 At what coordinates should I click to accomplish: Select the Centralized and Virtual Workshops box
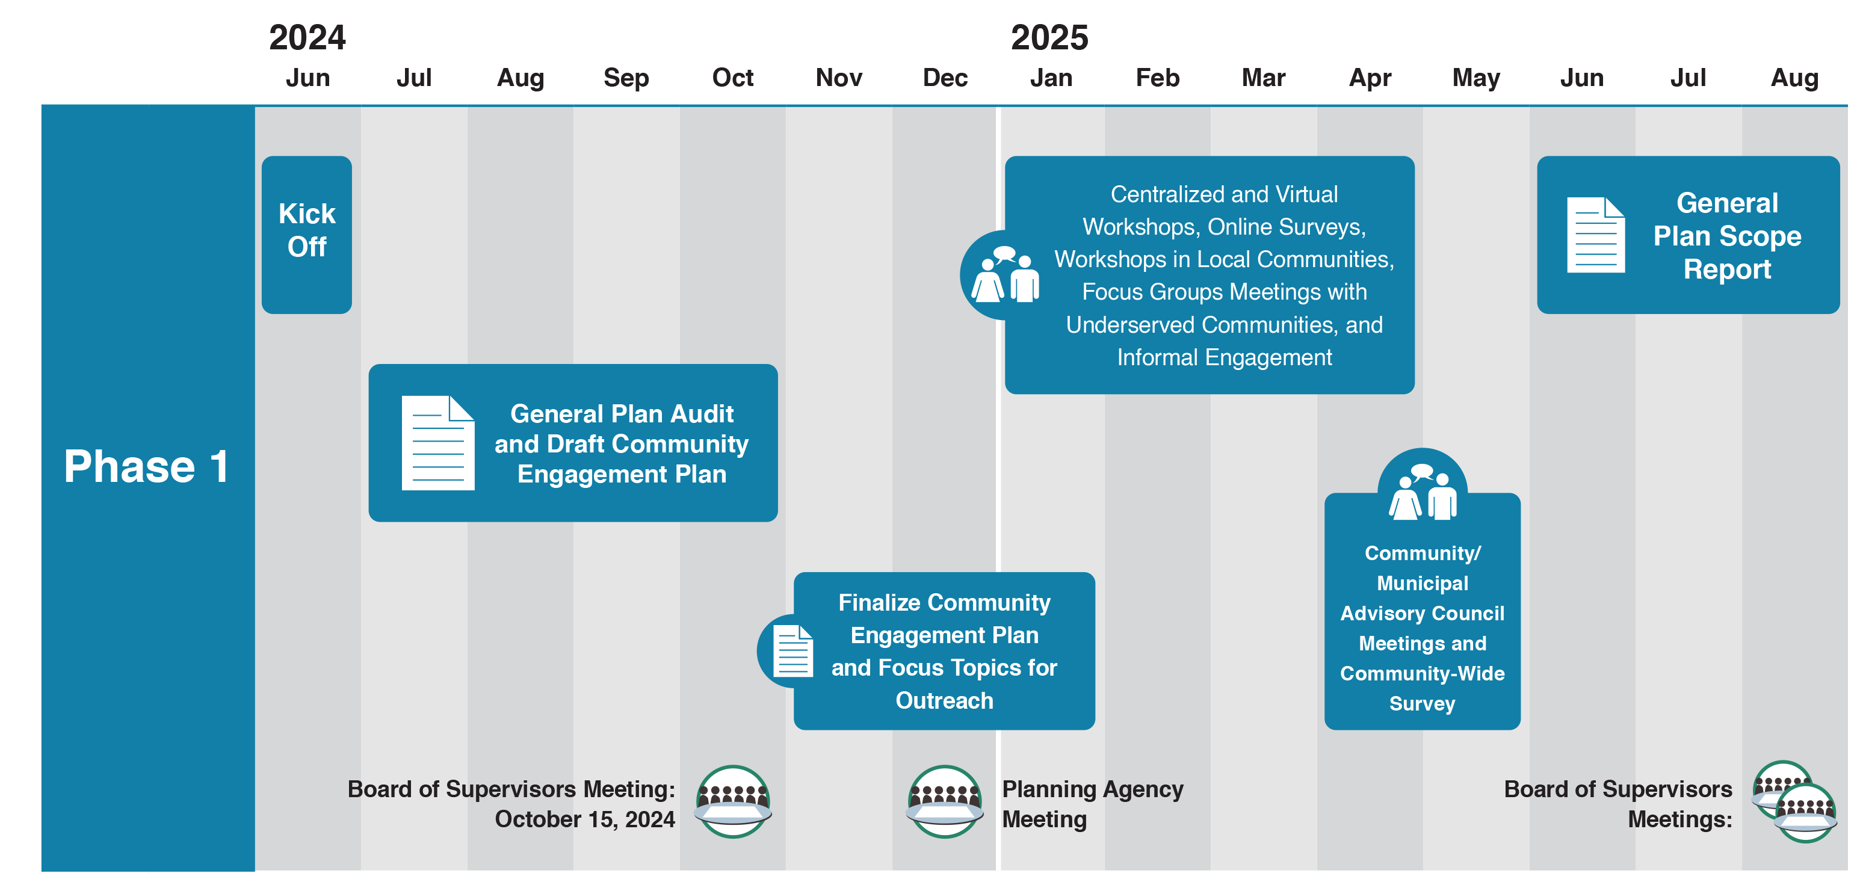(x=1210, y=275)
